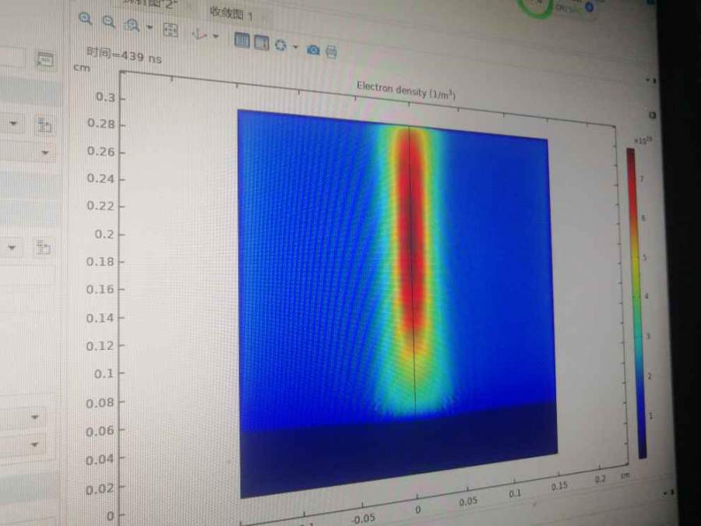The height and width of the screenshot is (526, 701).
Task: Open the axis orientation dropdown arrow
Action: coord(216,36)
